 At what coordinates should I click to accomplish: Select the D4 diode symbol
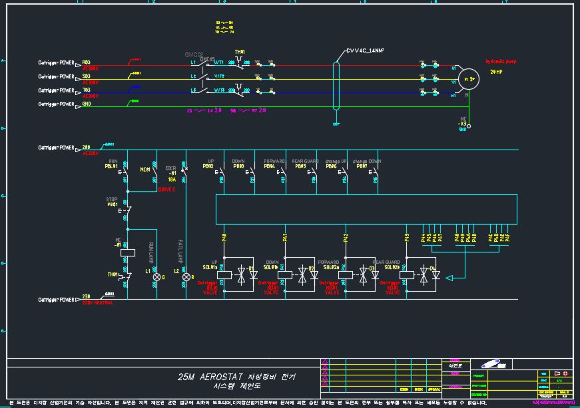pos(436,274)
